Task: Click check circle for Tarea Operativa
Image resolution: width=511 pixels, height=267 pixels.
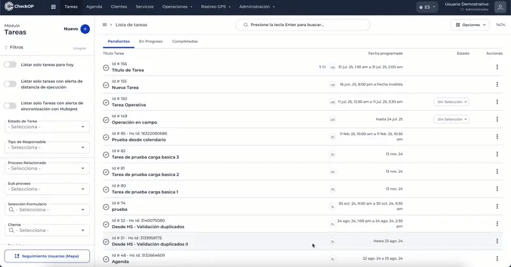Action: [106, 103]
